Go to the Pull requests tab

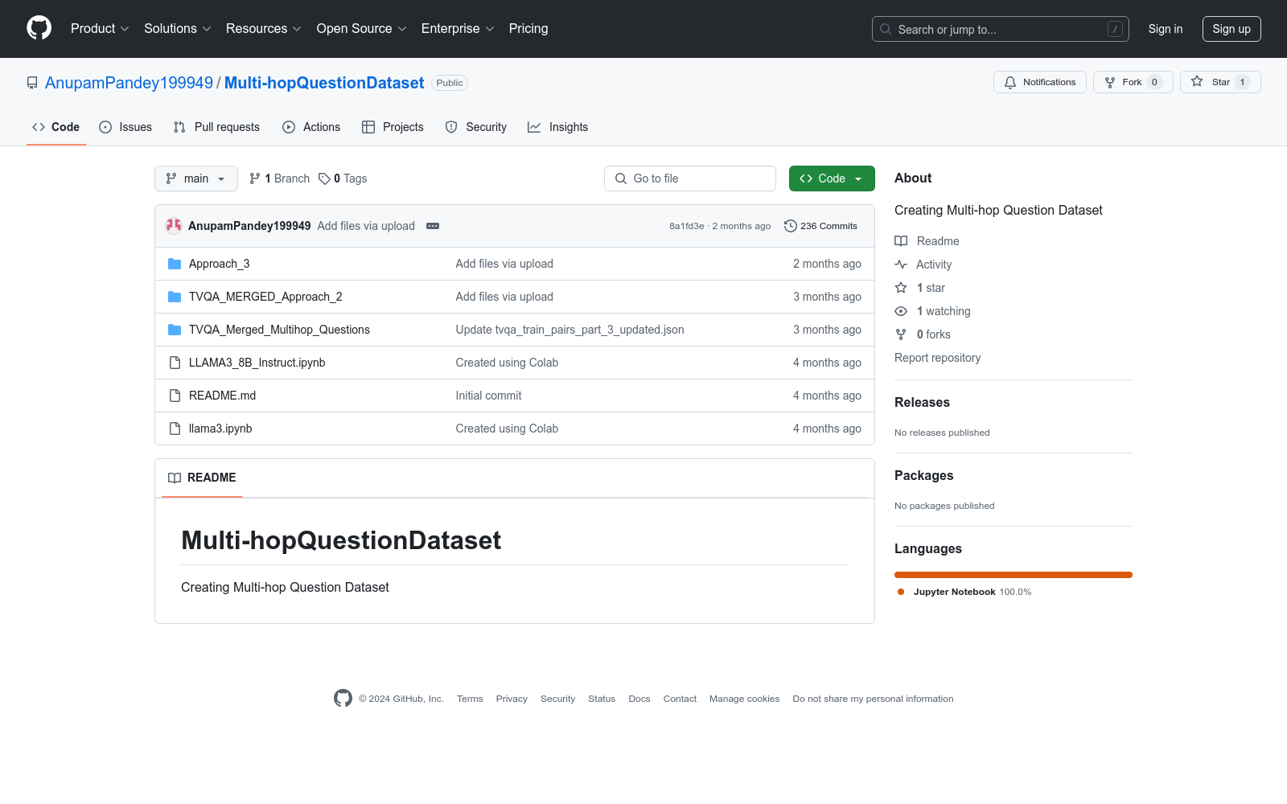click(x=216, y=127)
